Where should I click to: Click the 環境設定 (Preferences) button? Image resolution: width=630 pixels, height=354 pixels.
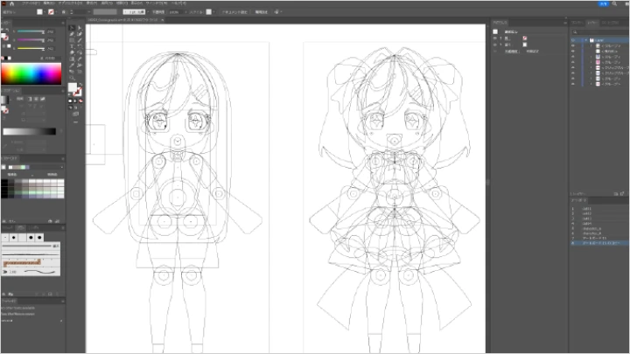point(261,12)
